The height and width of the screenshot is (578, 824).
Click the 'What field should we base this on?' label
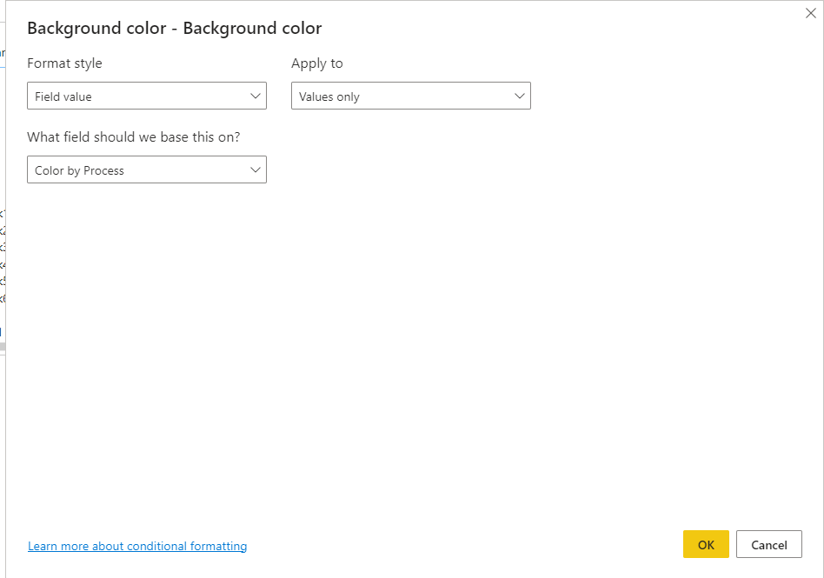pyautogui.click(x=133, y=137)
